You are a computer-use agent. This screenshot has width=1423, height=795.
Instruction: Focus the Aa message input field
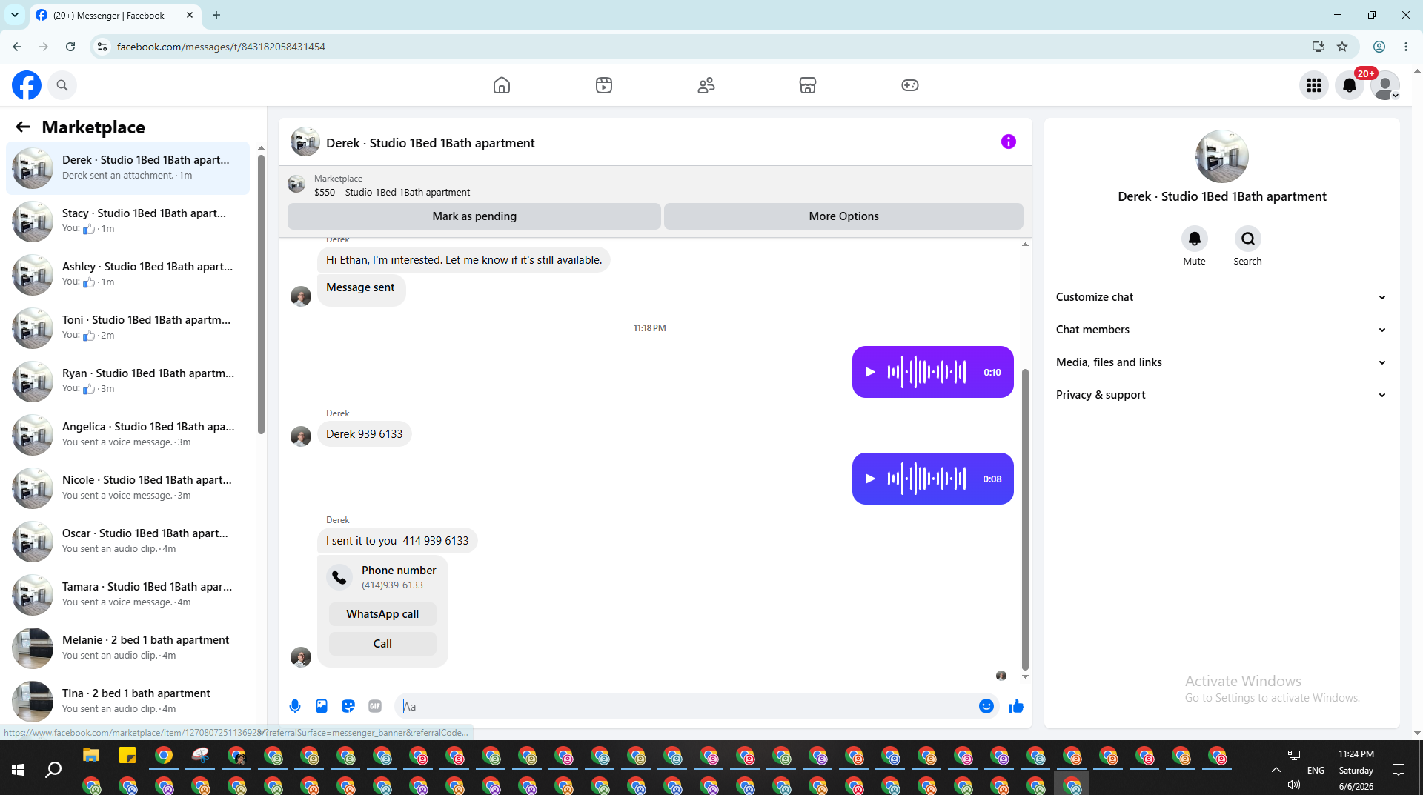click(686, 706)
